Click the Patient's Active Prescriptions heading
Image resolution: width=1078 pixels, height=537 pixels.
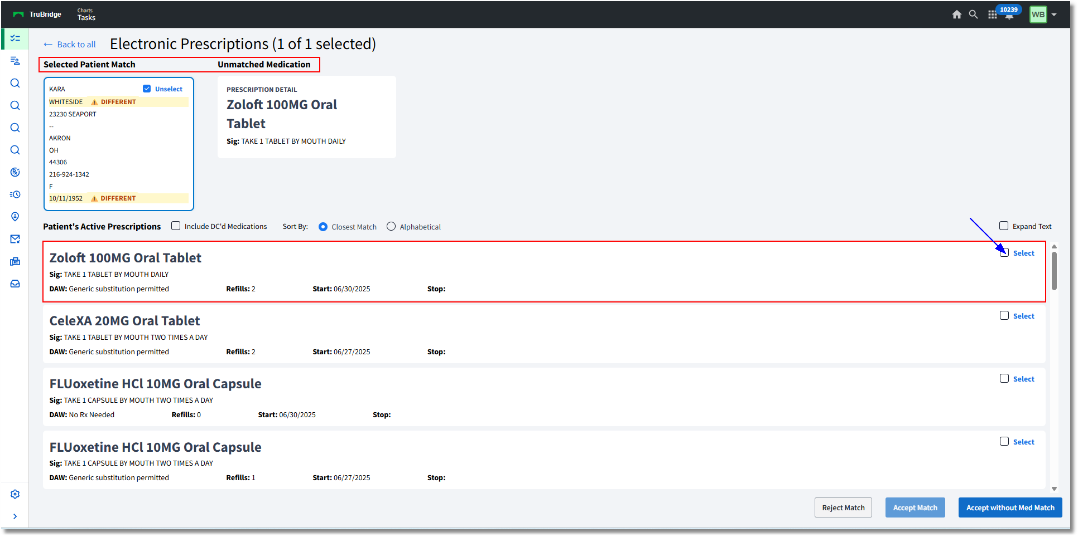point(102,227)
